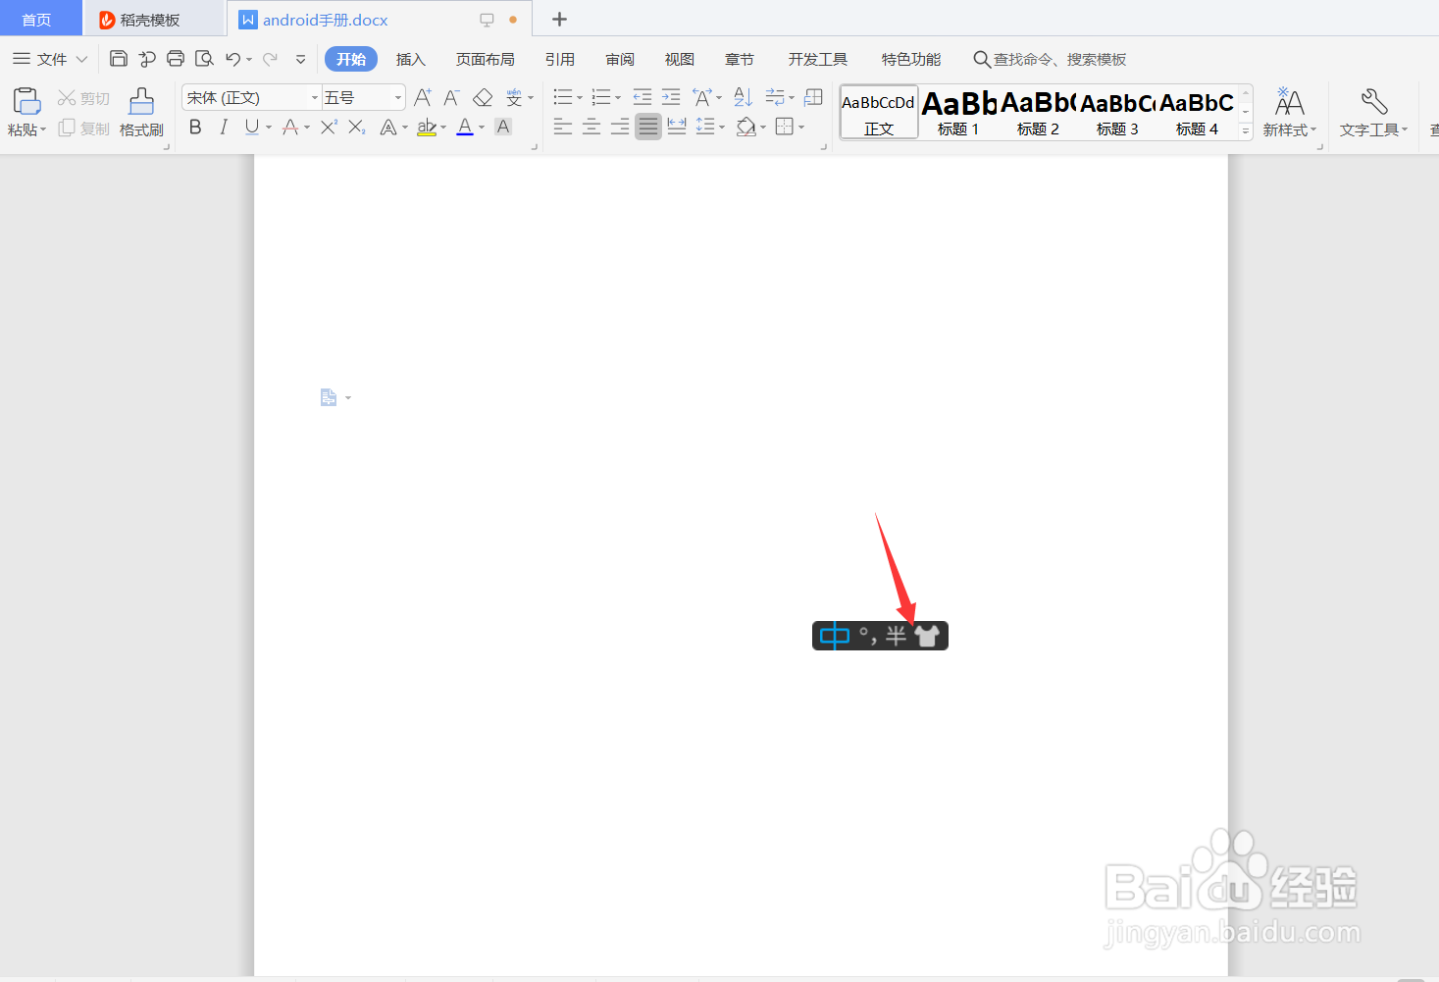Open new document tab plus button
This screenshot has width=1439, height=982.
click(x=559, y=20)
